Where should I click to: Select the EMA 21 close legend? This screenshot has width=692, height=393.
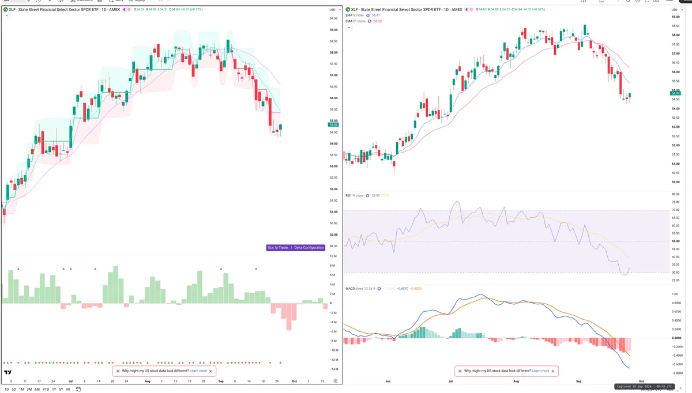[x=355, y=21]
